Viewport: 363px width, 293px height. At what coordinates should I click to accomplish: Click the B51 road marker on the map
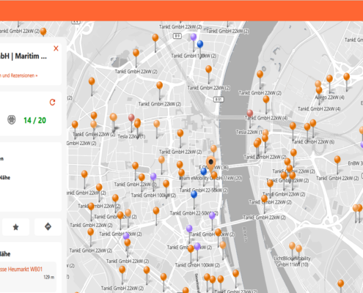pos(219,100)
